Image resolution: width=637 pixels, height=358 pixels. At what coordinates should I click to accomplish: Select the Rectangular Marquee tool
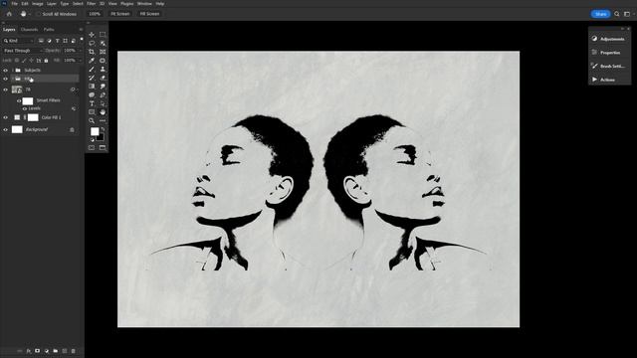[x=103, y=35]
